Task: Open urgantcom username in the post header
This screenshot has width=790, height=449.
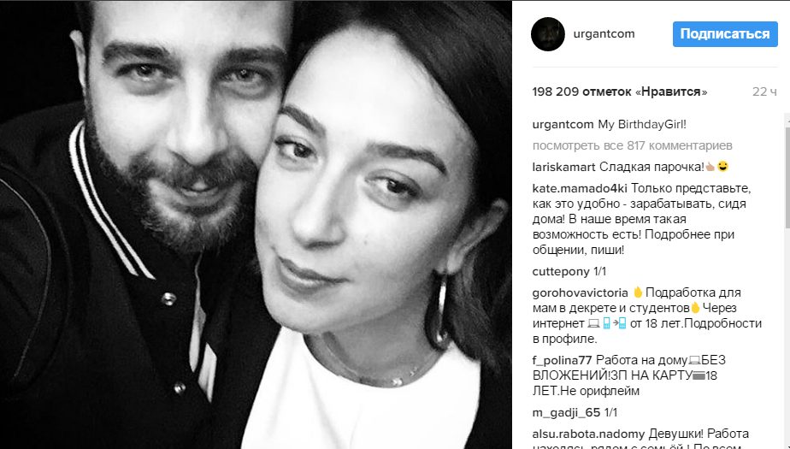Action: 604,34
